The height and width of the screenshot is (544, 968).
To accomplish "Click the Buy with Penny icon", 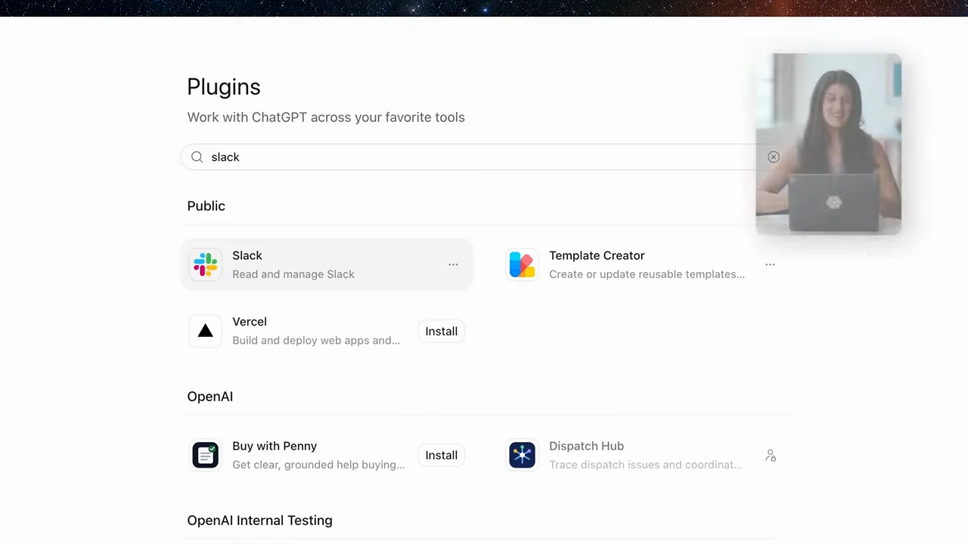I will [x=206, y=455].
